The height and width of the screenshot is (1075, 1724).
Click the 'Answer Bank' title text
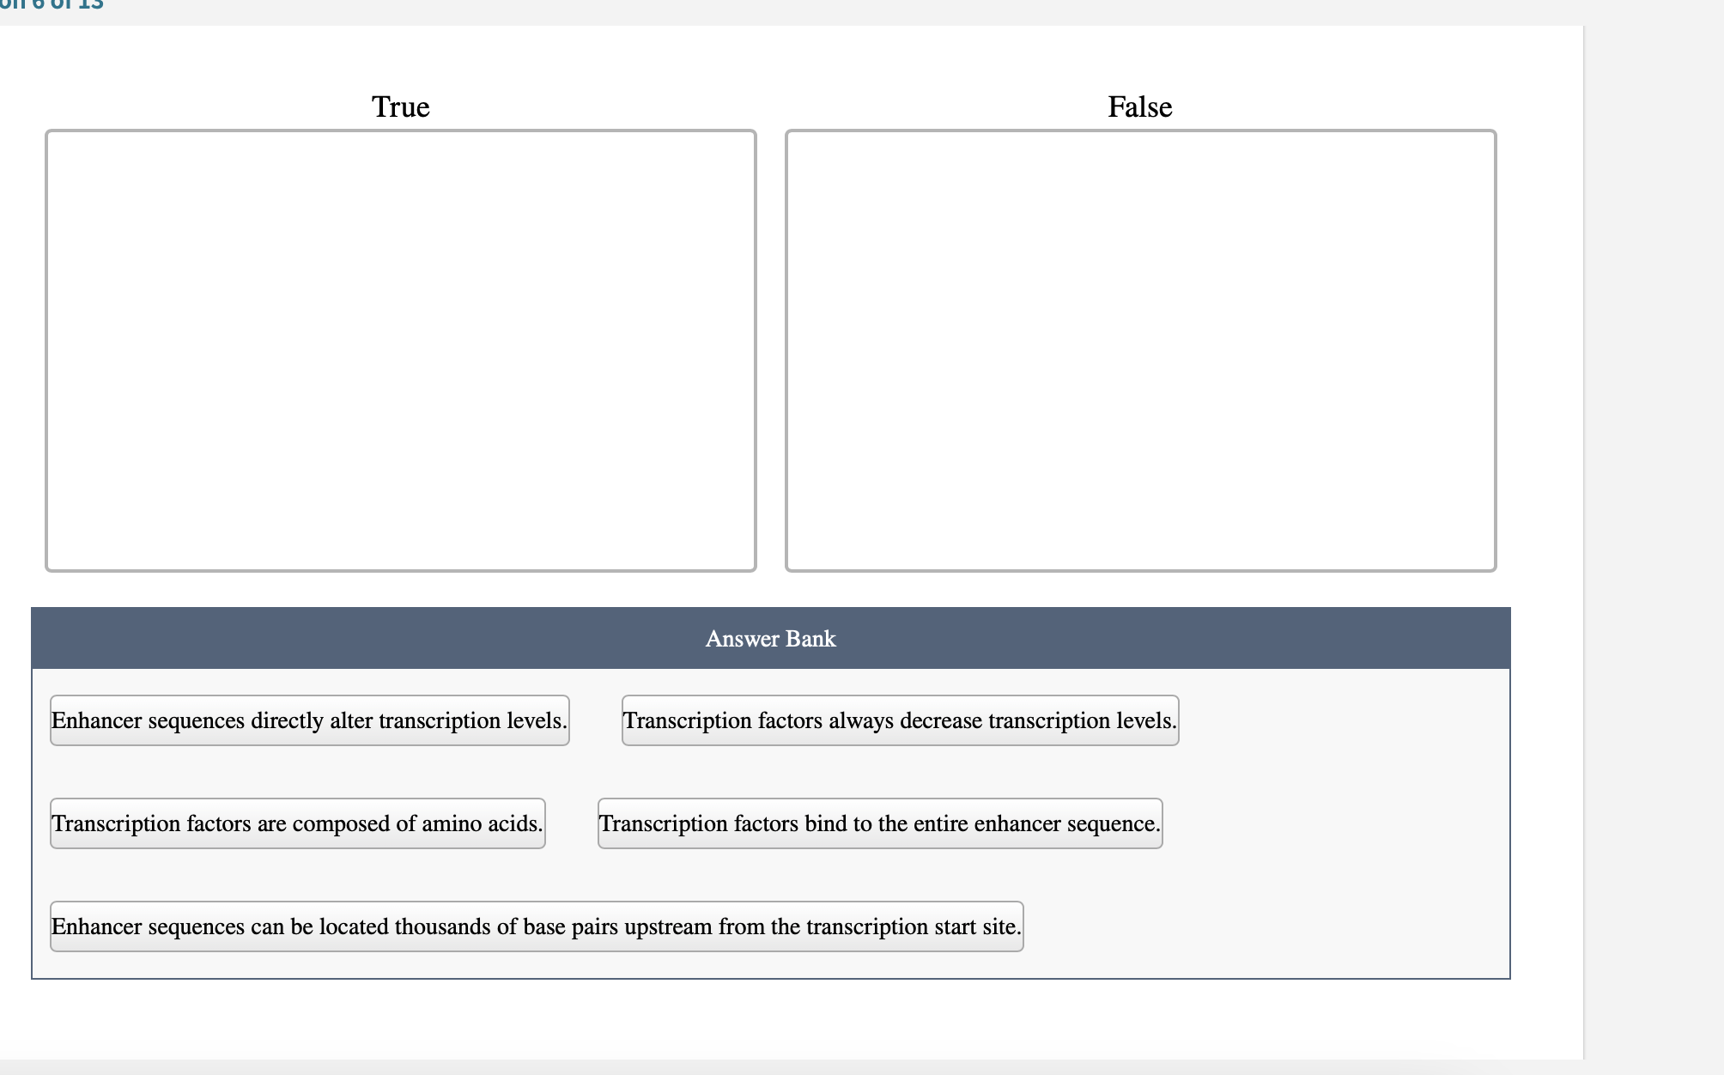click(x=770, y=639)
